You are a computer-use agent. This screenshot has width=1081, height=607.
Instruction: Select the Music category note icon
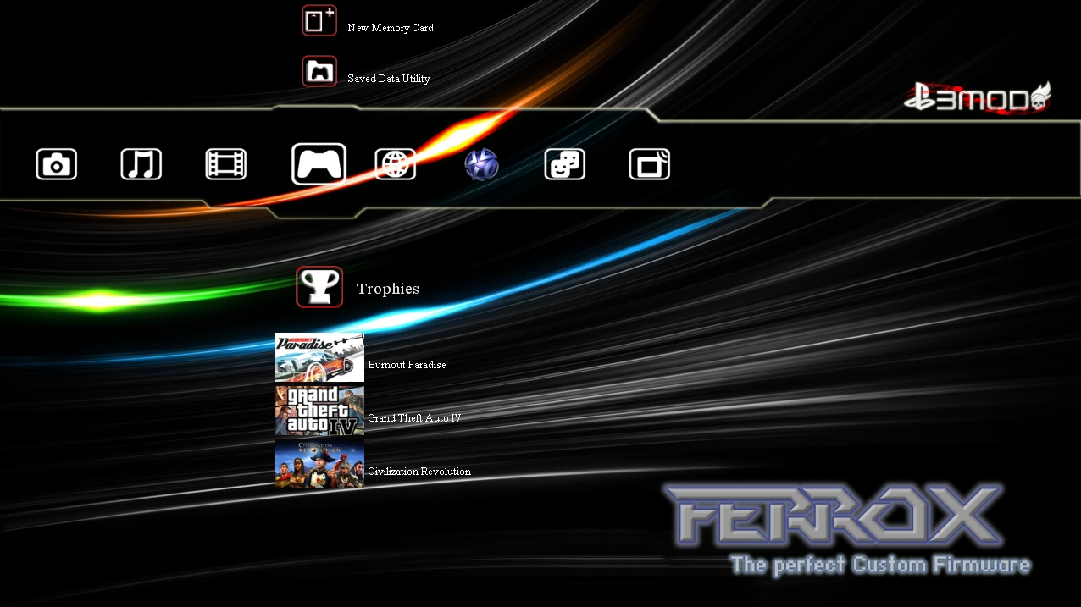[x=141, y=164]
